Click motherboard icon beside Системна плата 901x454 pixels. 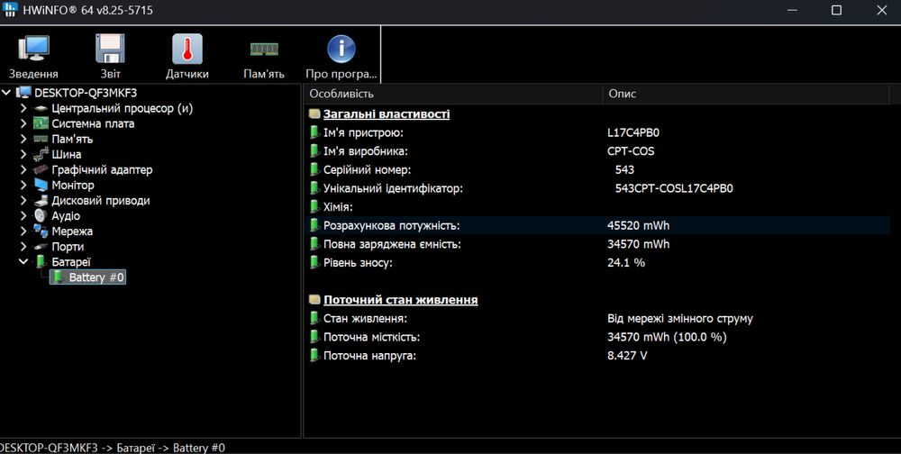41,123
